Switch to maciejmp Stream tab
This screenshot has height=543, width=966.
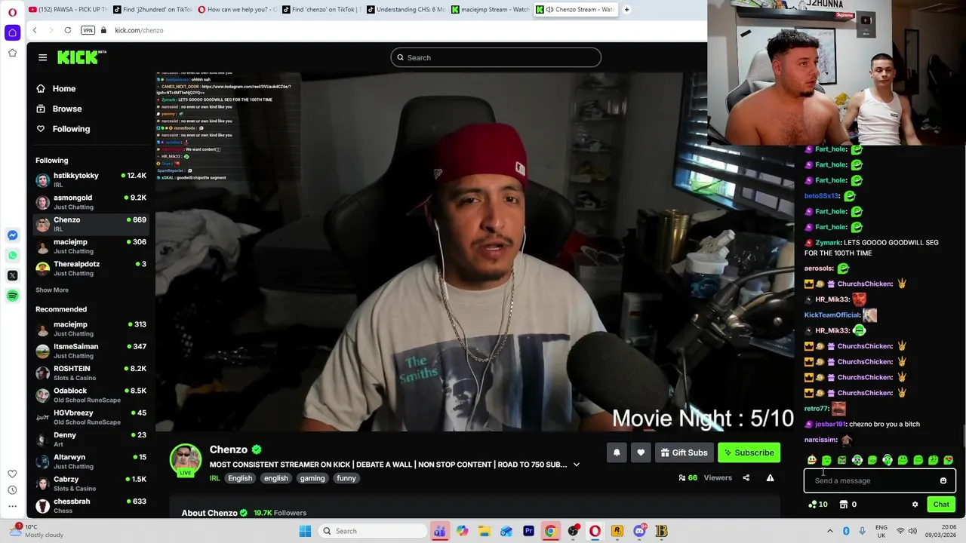(492, 10)
